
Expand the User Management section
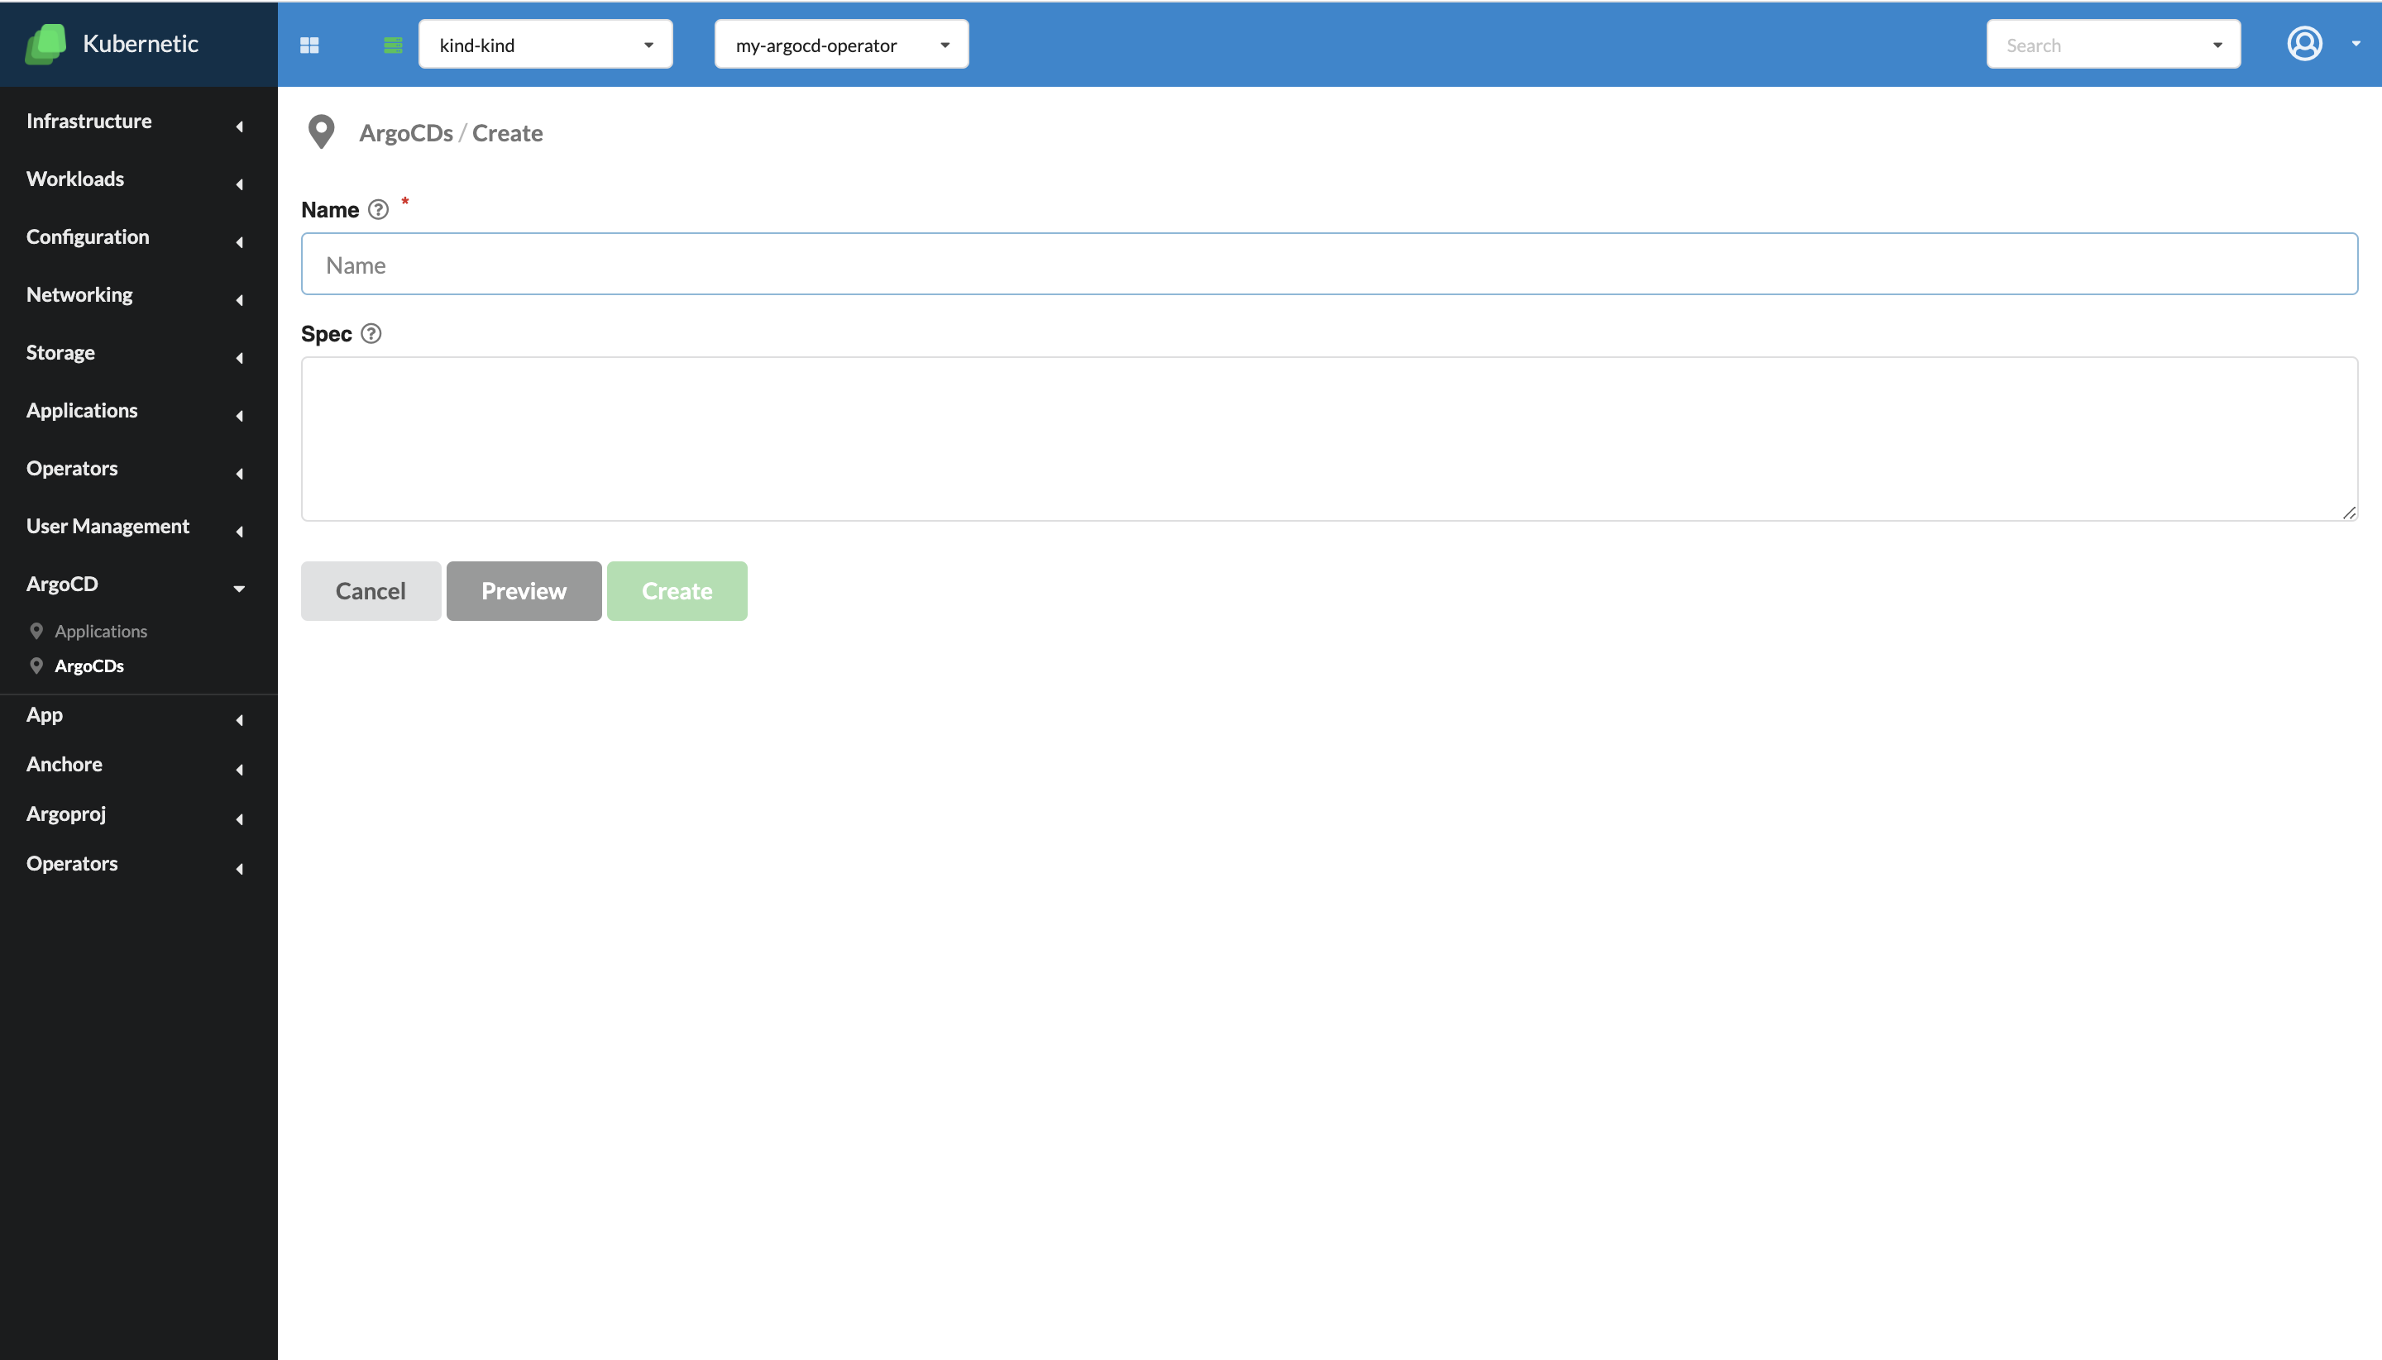pos(138,527)
